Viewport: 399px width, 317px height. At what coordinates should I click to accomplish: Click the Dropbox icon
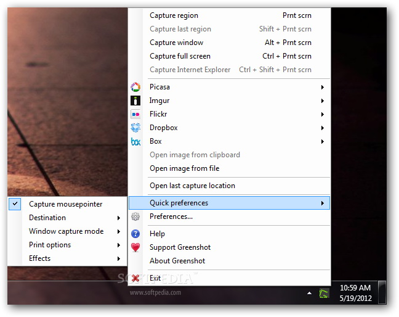(x=135, y=128)
